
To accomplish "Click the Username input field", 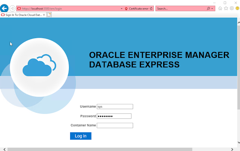I will (x=115, y=107).
